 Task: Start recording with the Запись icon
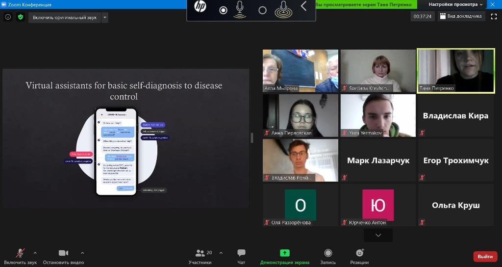tap(328, 256)
